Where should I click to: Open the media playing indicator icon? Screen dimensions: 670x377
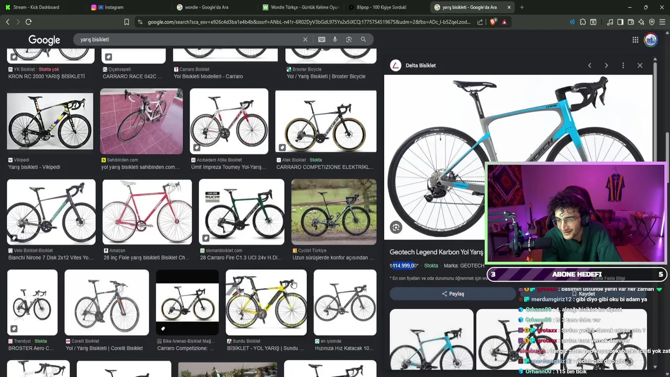[572, 22]
